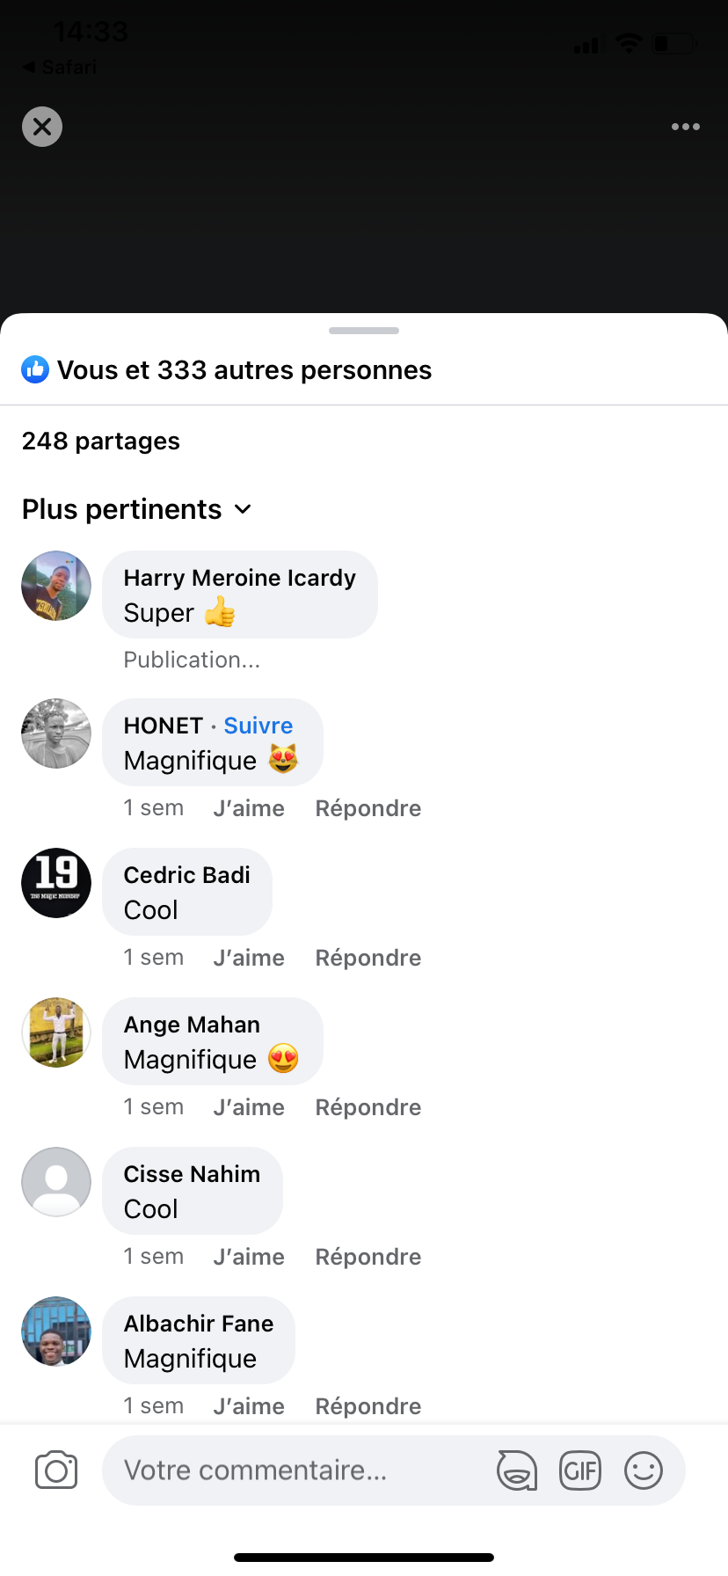Screen dimensions: 728x1576
Task: Open Cedric Badi's profile avatar
Action: 56,883
